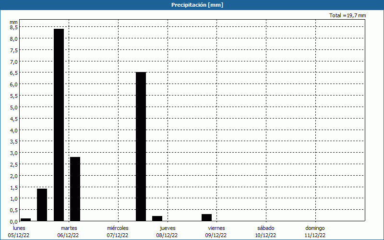Click the 0,0 y-axis value
This screenshot has width=384, height=240.
[x=14, y=222]
